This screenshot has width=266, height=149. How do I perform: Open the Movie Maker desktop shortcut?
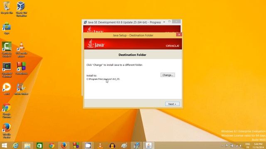[21, 89]
